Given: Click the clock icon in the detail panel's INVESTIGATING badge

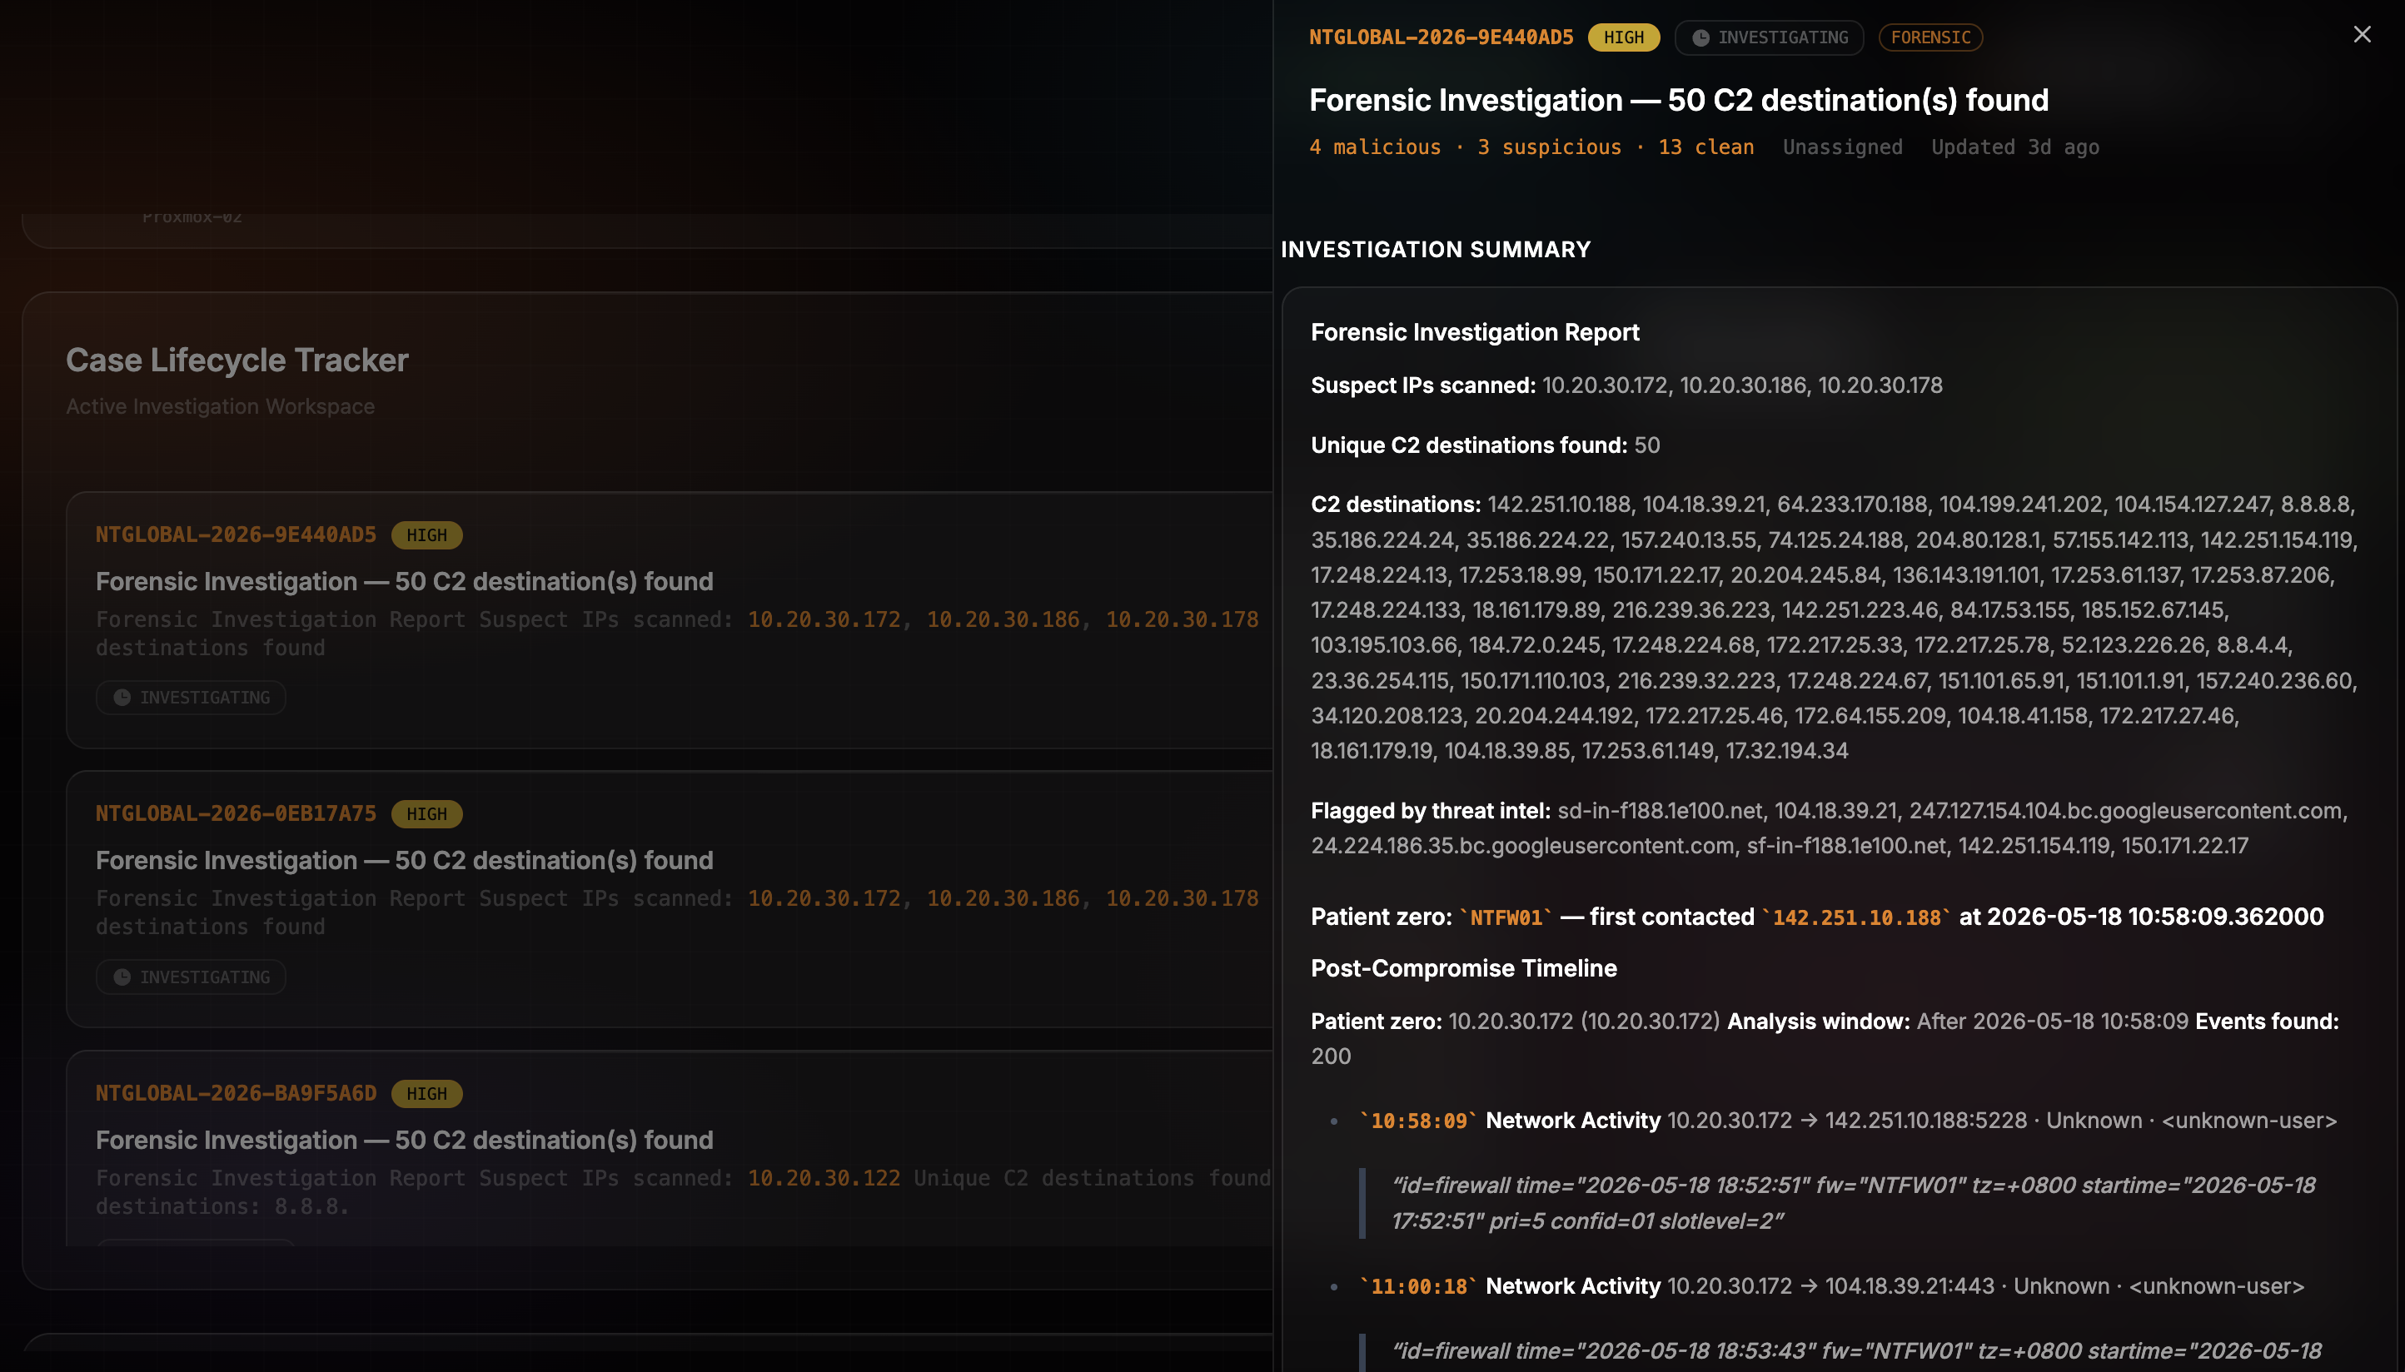Looking at the screenshot, I should [x=1700, y=37].
